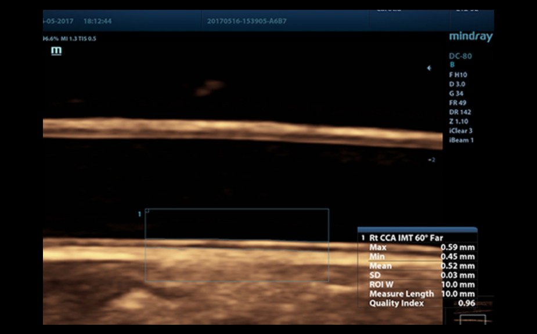Image resolution: width=537 pixels, height=334 pixels.
Task: Click the Quality Index 0.96 result row
Action: click(x=421, y=303)
